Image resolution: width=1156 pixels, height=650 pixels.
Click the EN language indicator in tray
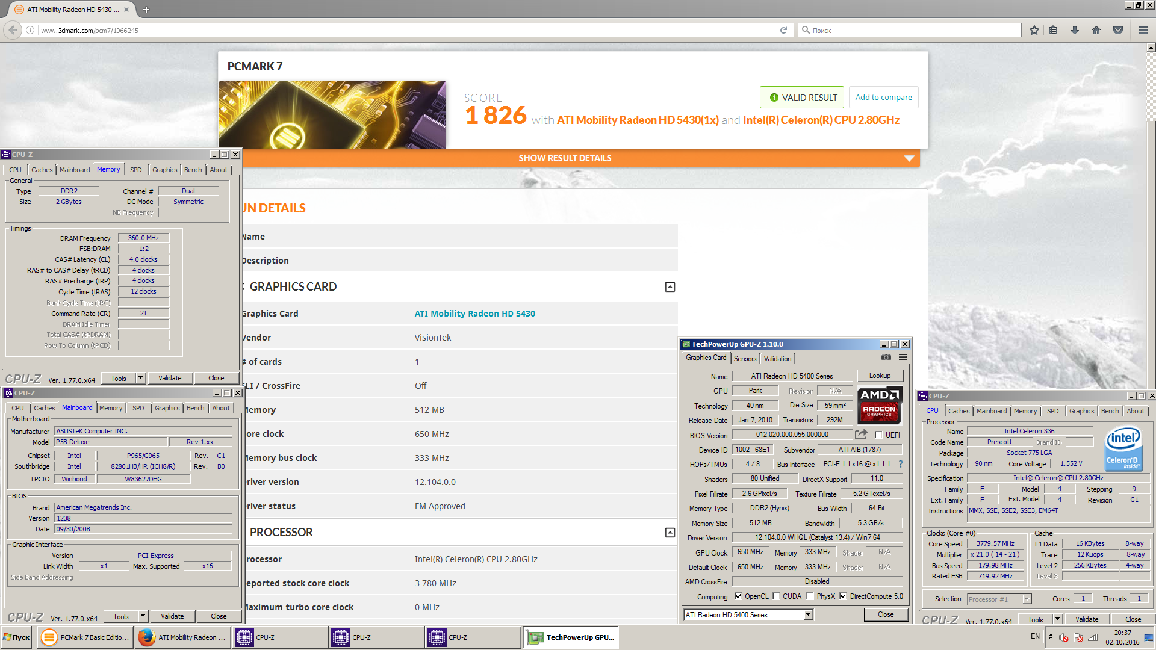point(1035,636)
